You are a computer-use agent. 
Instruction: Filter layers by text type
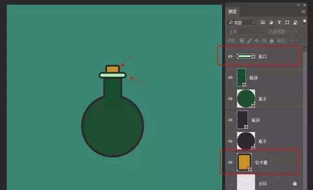click(279, 22)
